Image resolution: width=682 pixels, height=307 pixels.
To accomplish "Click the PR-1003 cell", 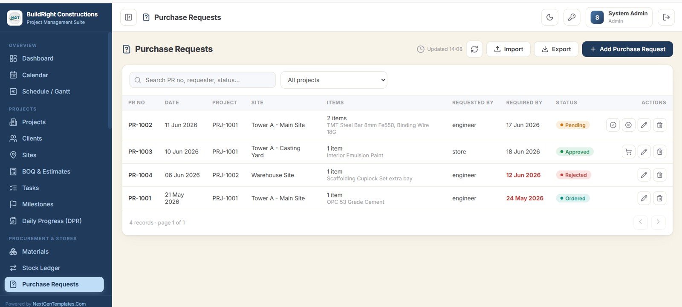I will [x=140, y=152].
